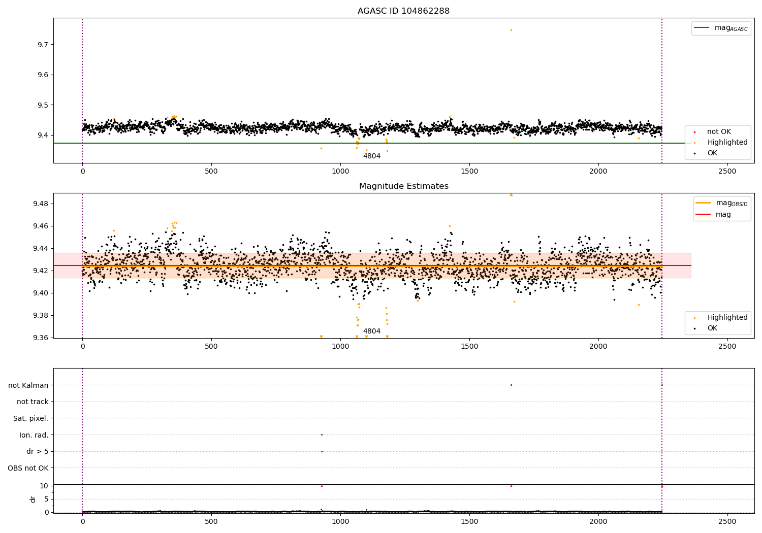
Task: Click the 'Ion. rad.' y-axis label
Action: click(34, 435)
